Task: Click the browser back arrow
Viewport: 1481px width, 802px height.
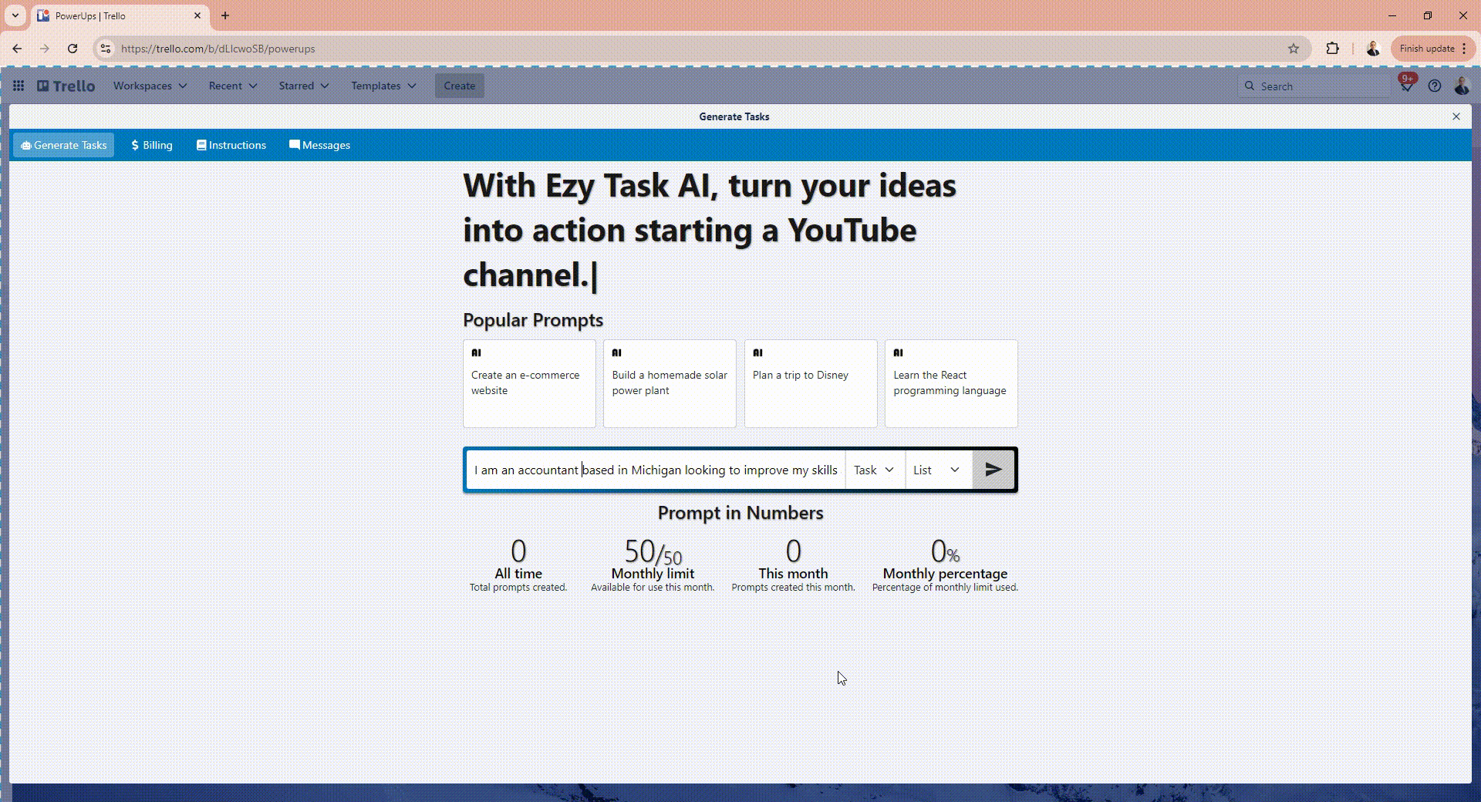Action: point(17,49)
